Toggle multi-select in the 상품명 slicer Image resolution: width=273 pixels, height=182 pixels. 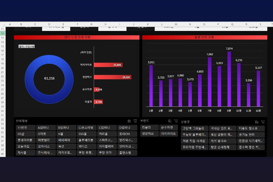[x=257, y=122]
